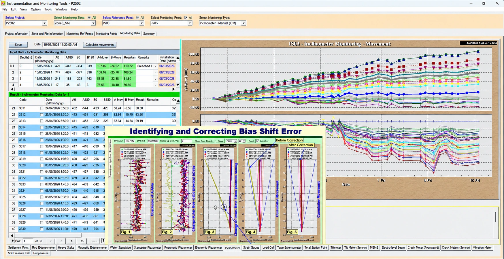Click the MEMS instrument button
The width and height of the screenshot is (504, 259).
374,247
